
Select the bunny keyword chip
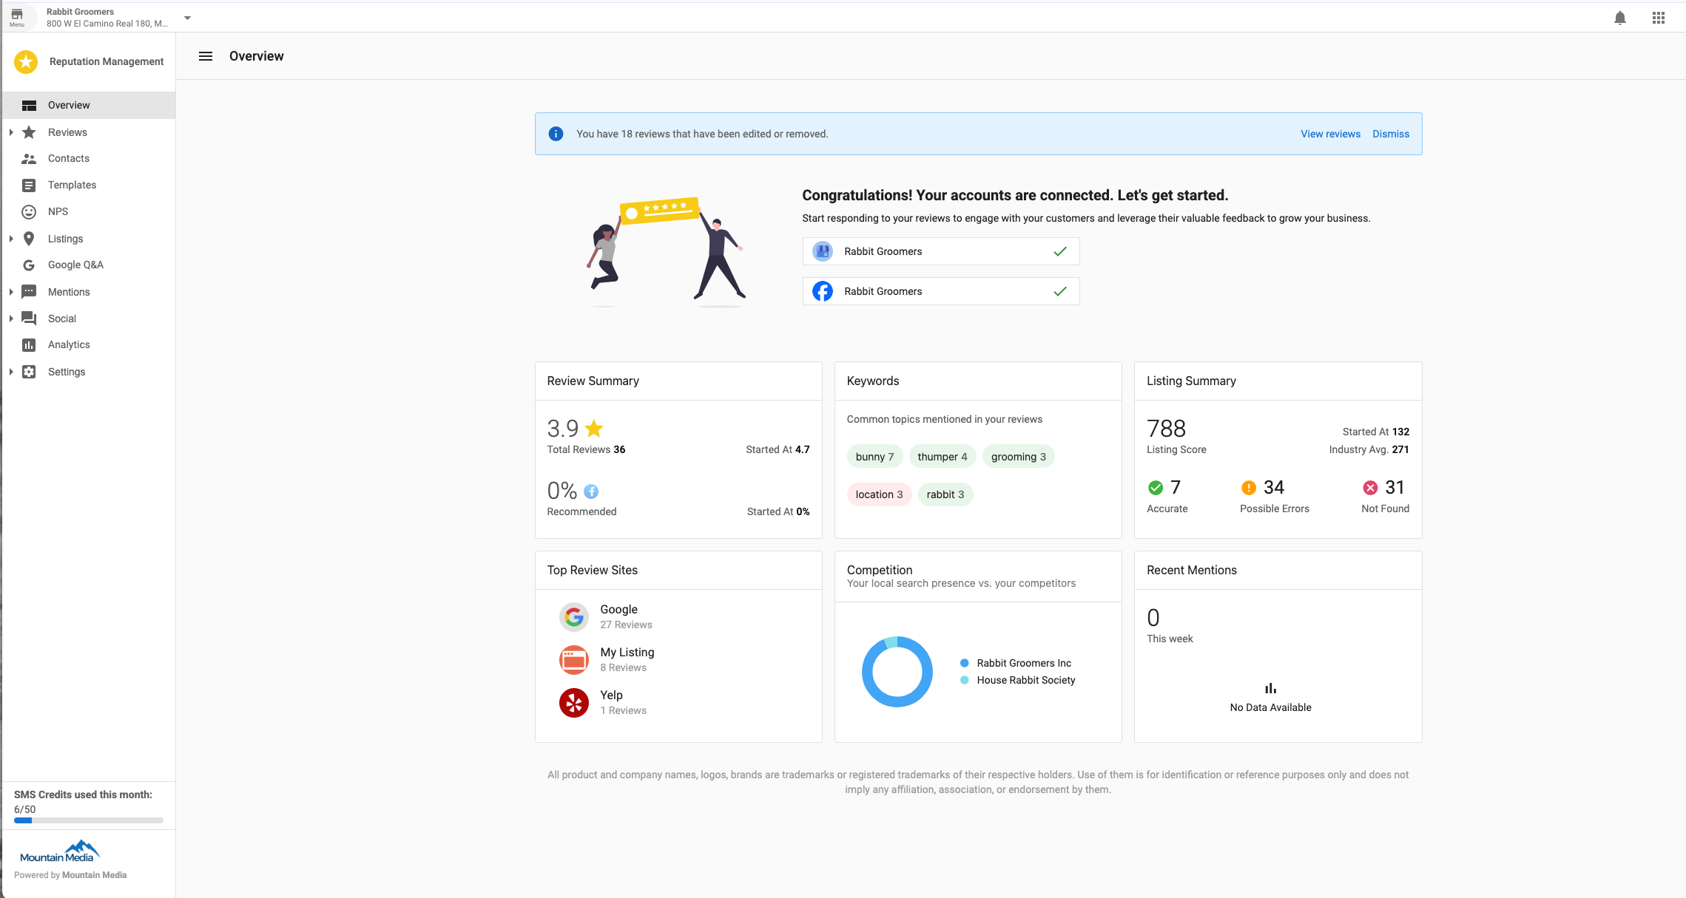(874, 456)
